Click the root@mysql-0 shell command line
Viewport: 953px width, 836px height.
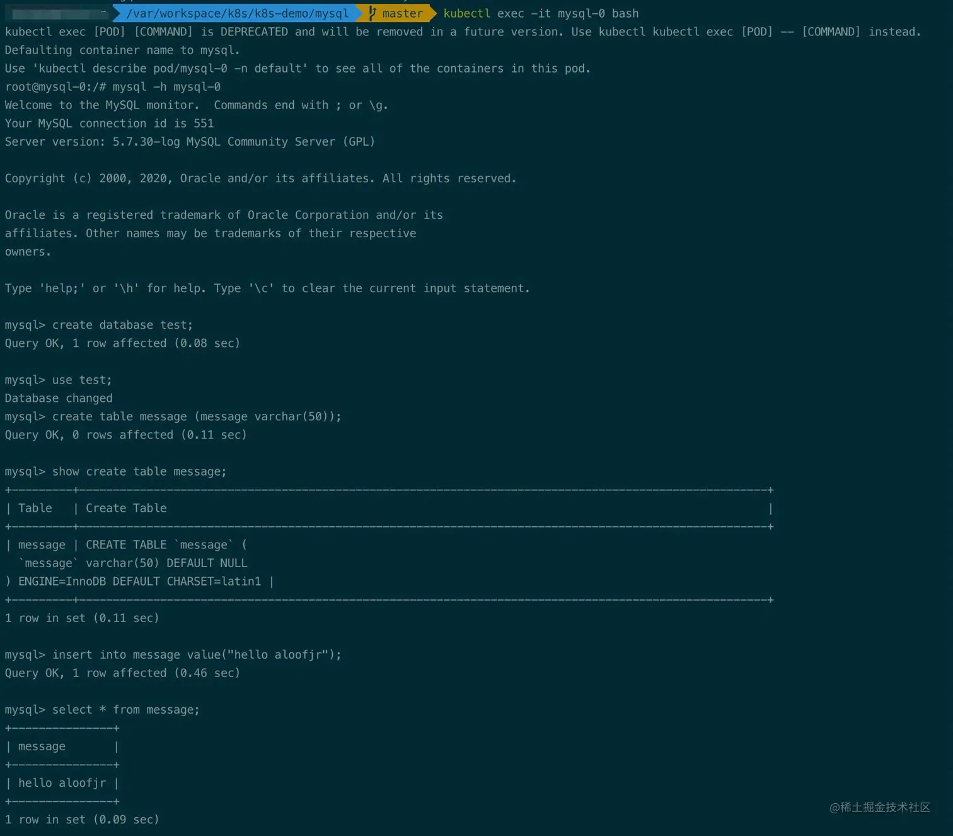(x=113, y=86)
